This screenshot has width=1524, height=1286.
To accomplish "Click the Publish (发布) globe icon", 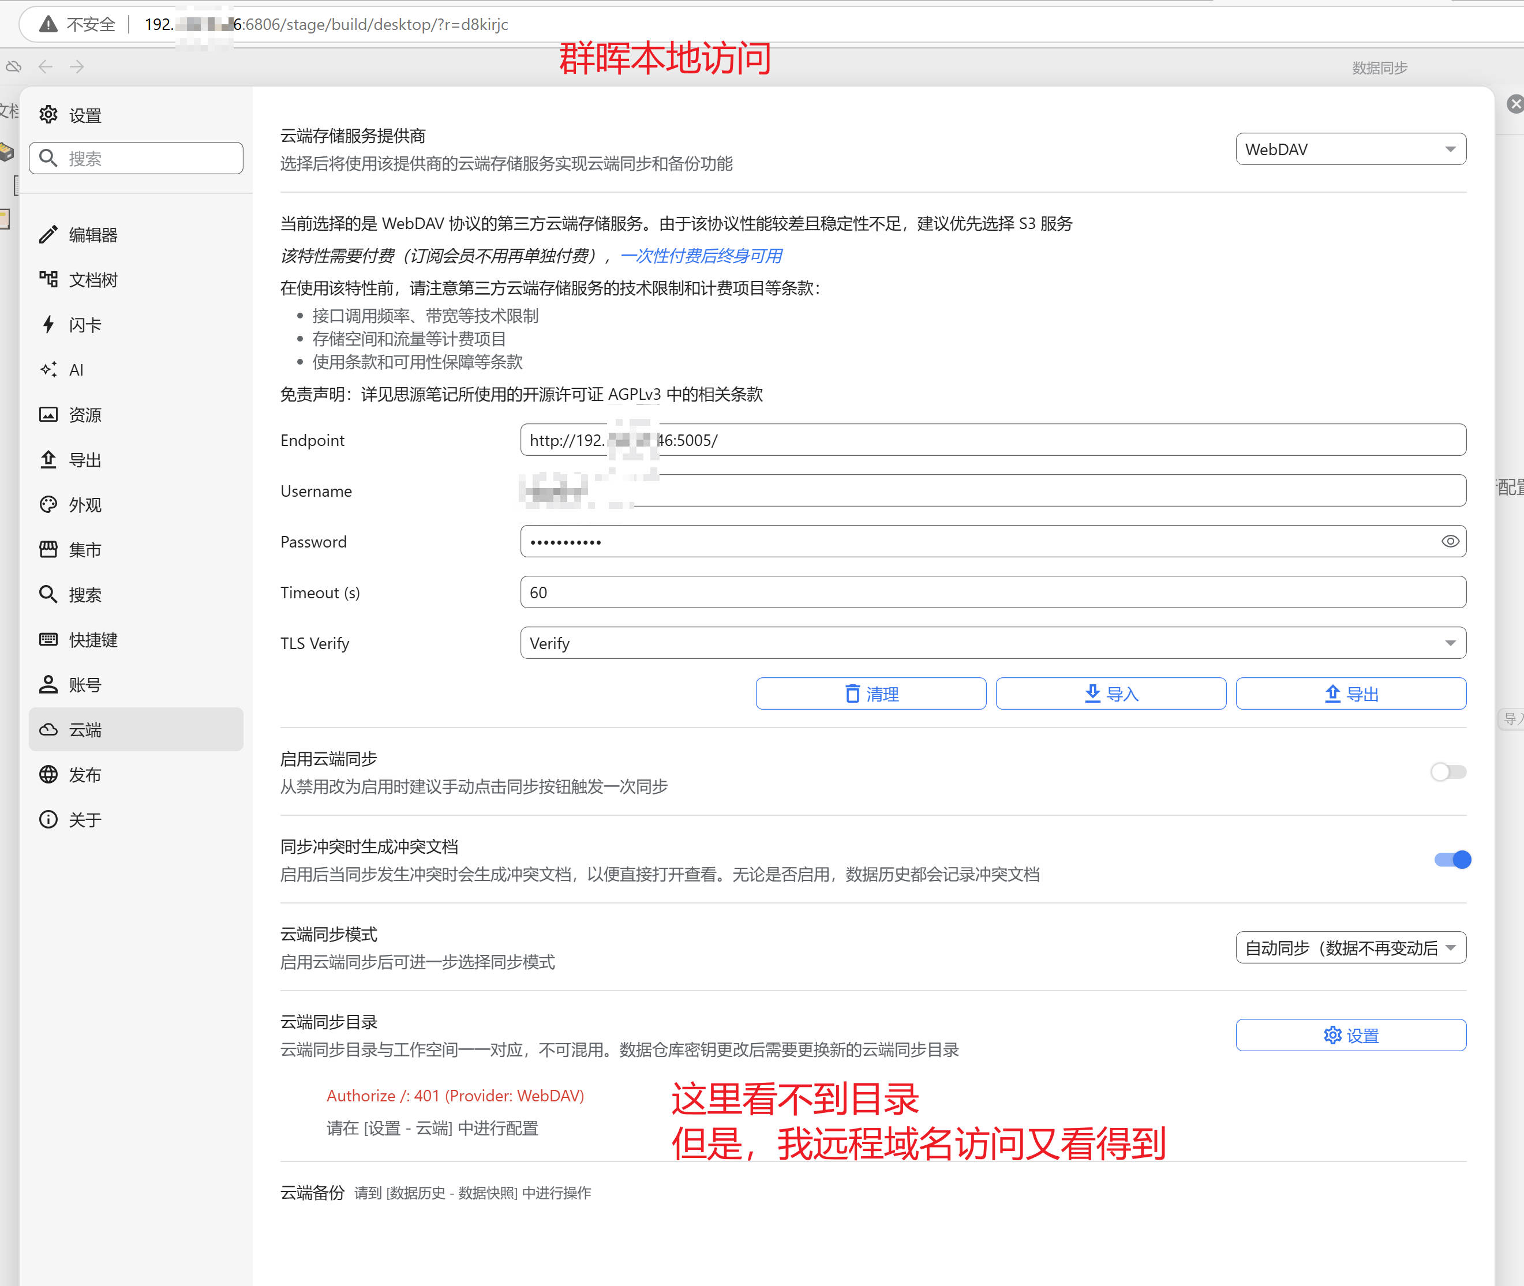I will [x=48, y=774].
